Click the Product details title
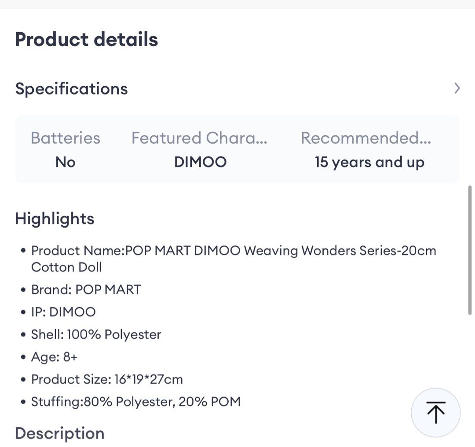475x447 pixels. 86,39
